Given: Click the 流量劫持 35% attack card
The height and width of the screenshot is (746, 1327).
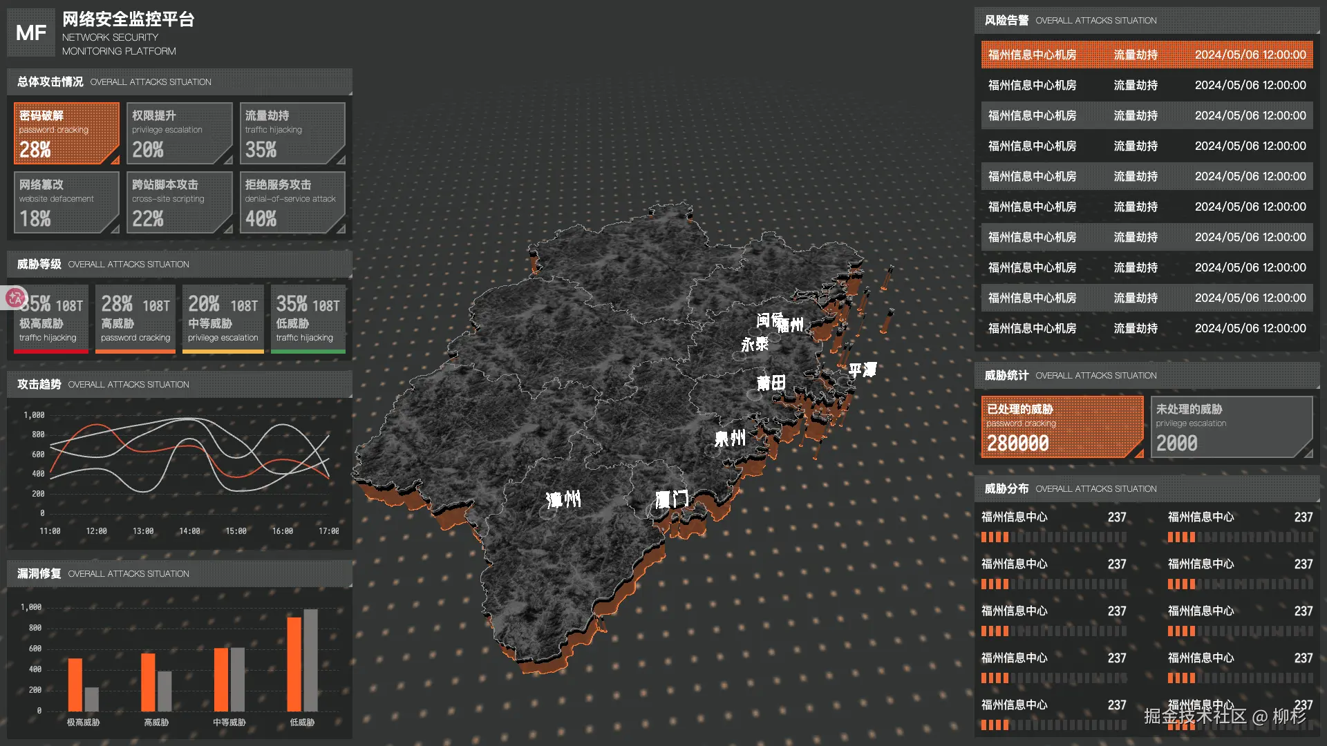Looking at the screenshot, I should click(292, 133).
